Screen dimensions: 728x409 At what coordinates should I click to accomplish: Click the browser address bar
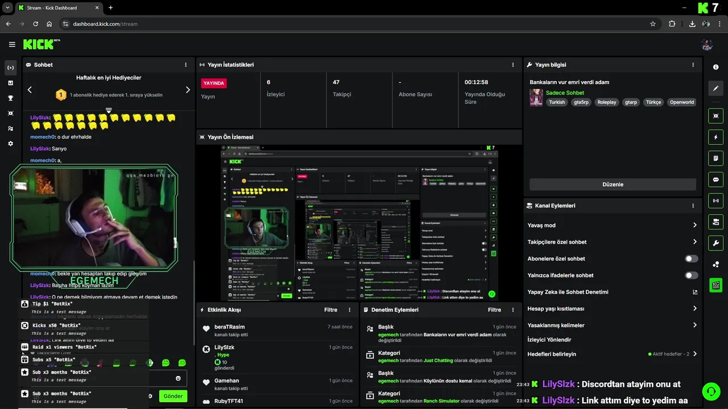(358, 24)
